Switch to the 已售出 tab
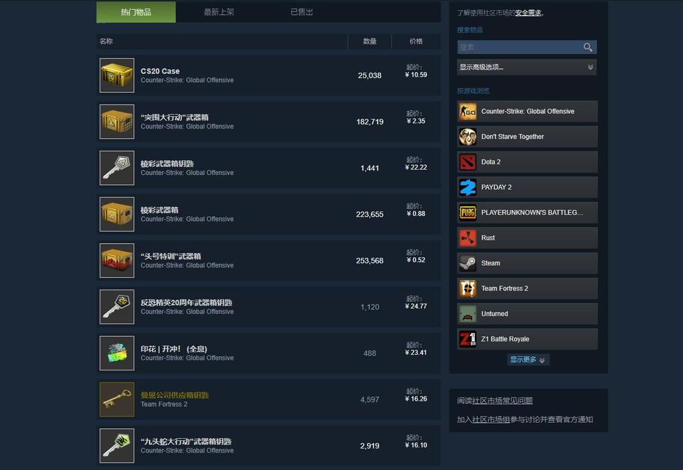683x470 pixels. coord(302,11)
